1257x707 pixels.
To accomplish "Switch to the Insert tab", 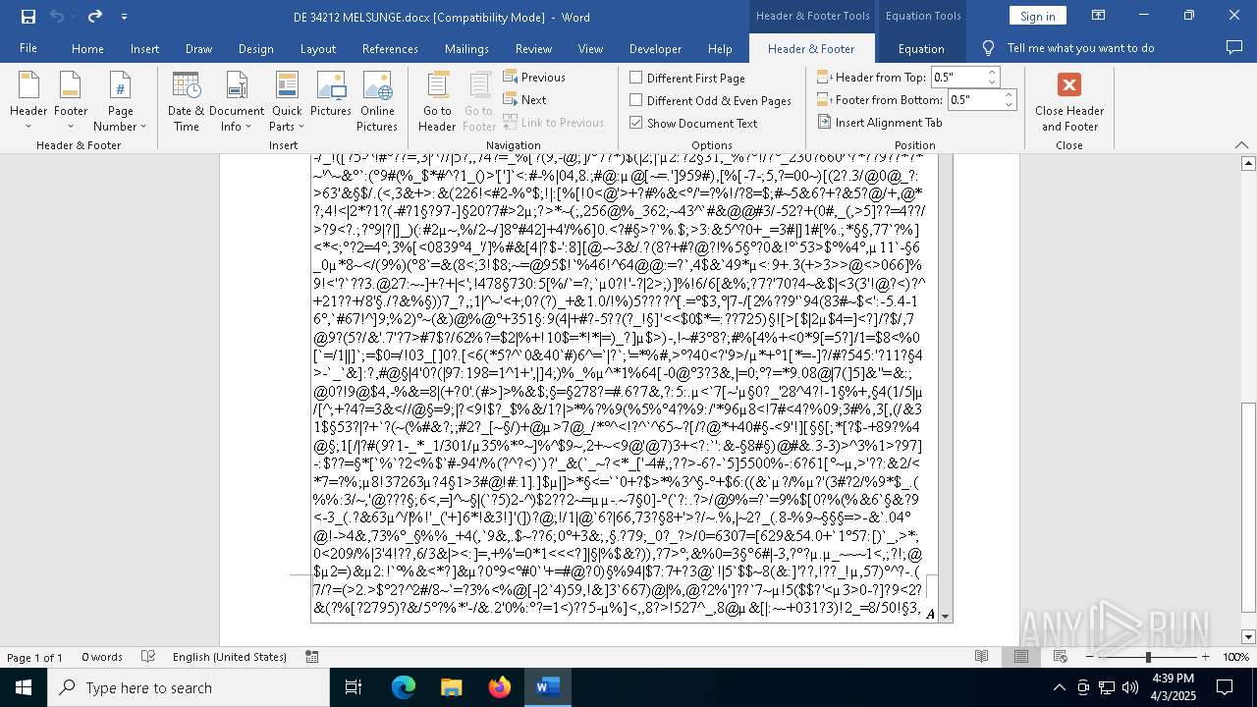I will 144,48.
